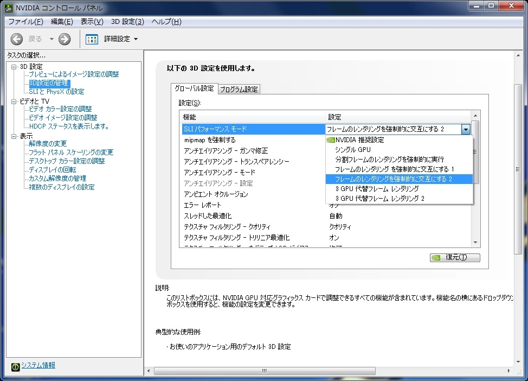Collapse the 表示 tree node

[14, 136]
